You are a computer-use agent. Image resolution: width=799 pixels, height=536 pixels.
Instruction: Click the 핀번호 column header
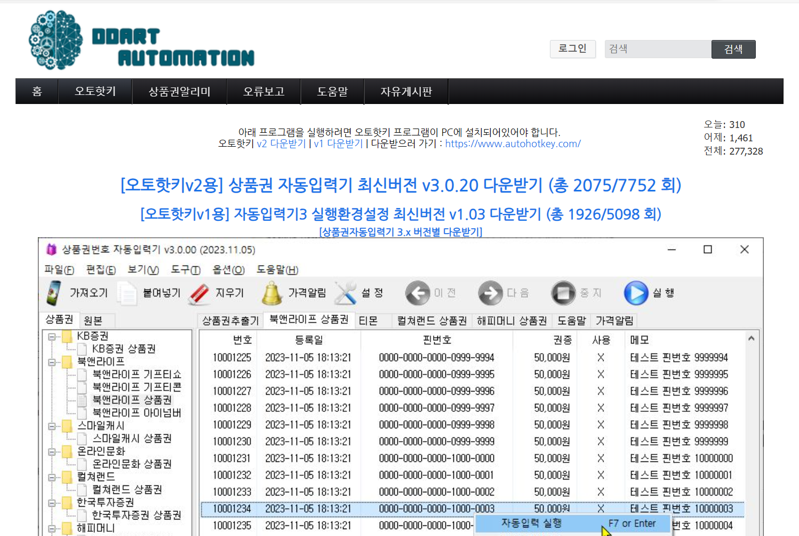[x=437, y=340]
